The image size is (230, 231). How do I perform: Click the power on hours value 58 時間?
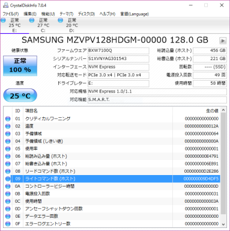[x=210, y=84]
